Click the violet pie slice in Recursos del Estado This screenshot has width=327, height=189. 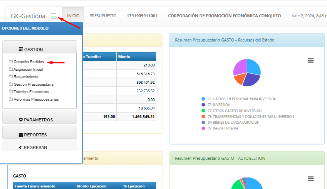pos(240,66)
